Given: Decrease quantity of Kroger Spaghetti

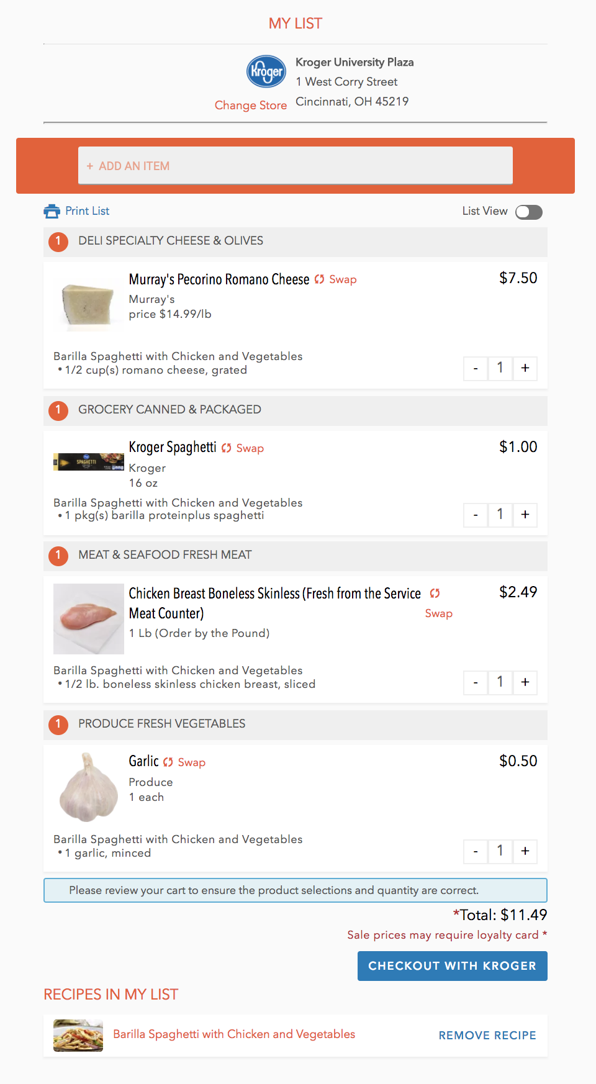Looking at the screenshot, I should [x=475, y=515].
